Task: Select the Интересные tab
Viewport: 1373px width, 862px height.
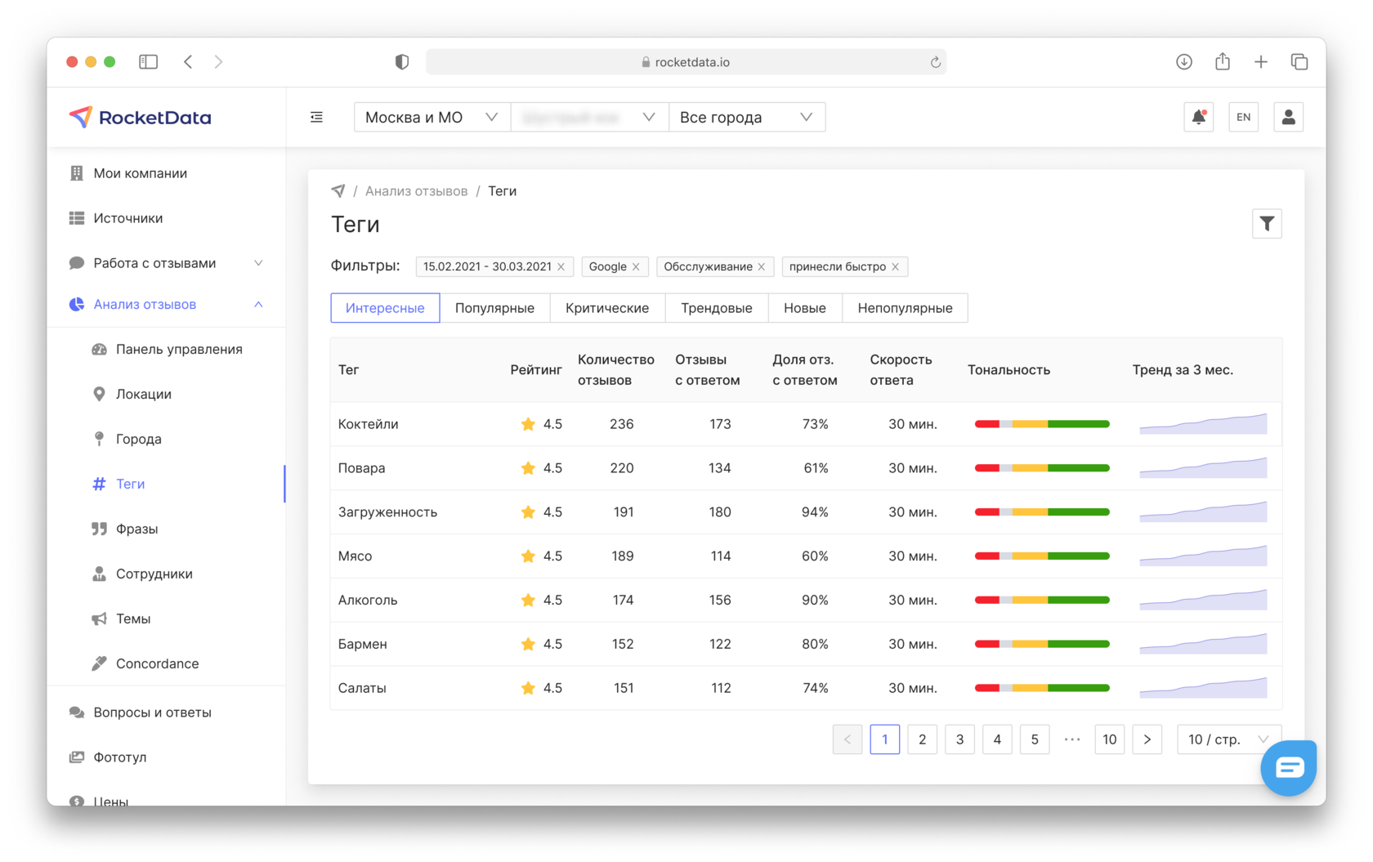Action: pyautogui.click(x=385, y=308)
